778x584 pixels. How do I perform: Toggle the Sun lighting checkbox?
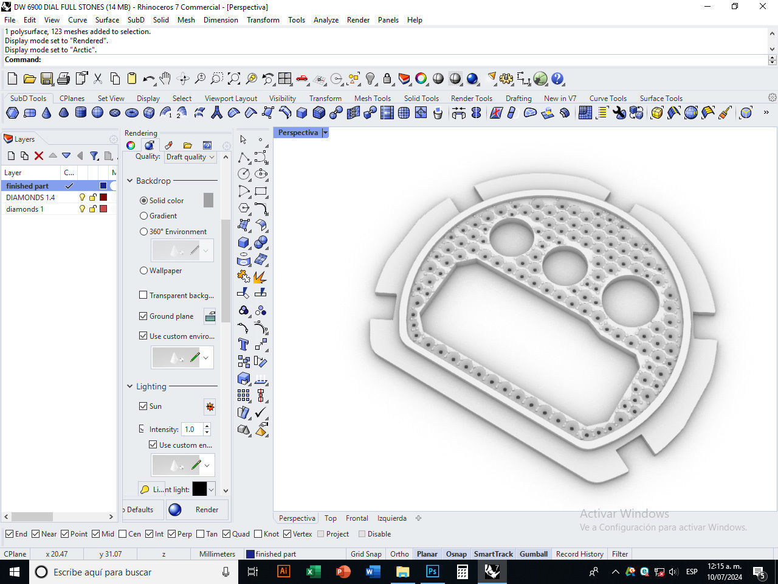click(143, 406)
